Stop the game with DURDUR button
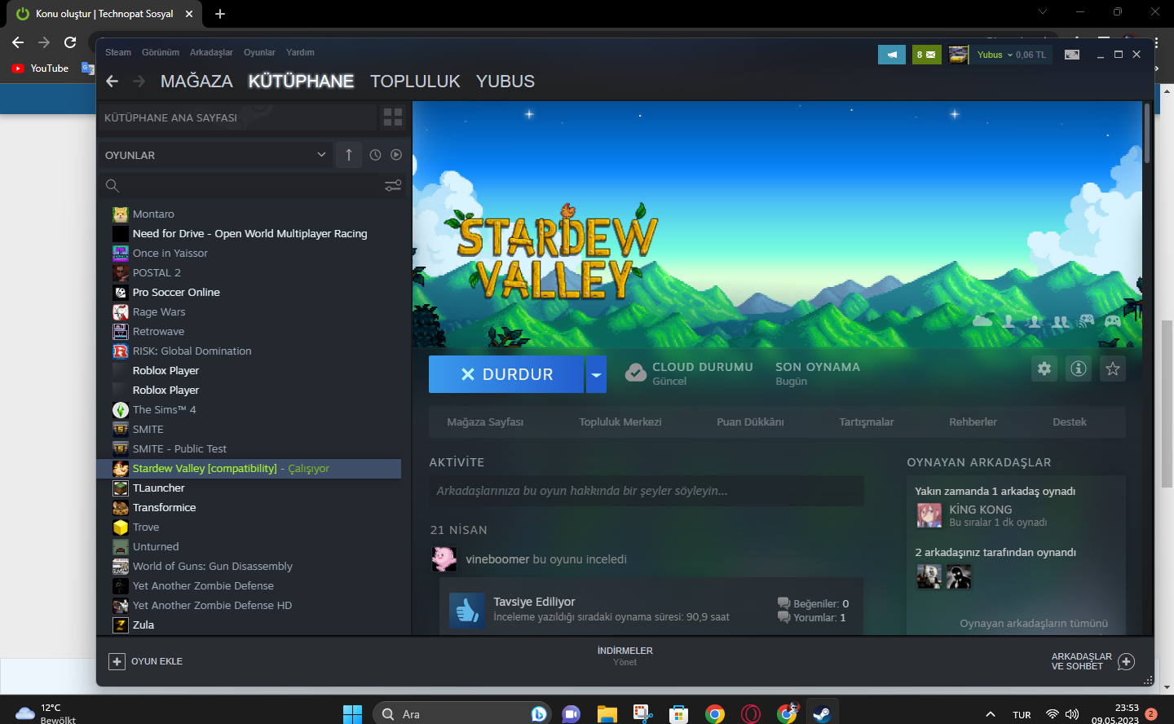This screenshot has height=724, width=1174. click(x=506, y=374)
